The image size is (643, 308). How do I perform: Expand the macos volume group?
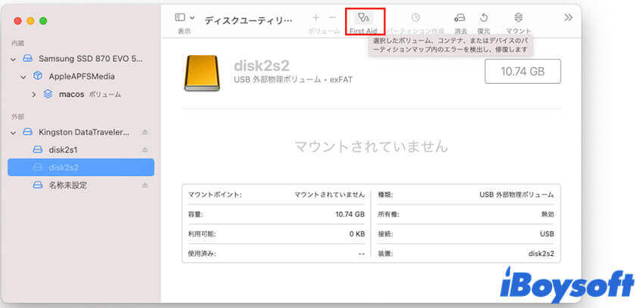tap(34, 94)
